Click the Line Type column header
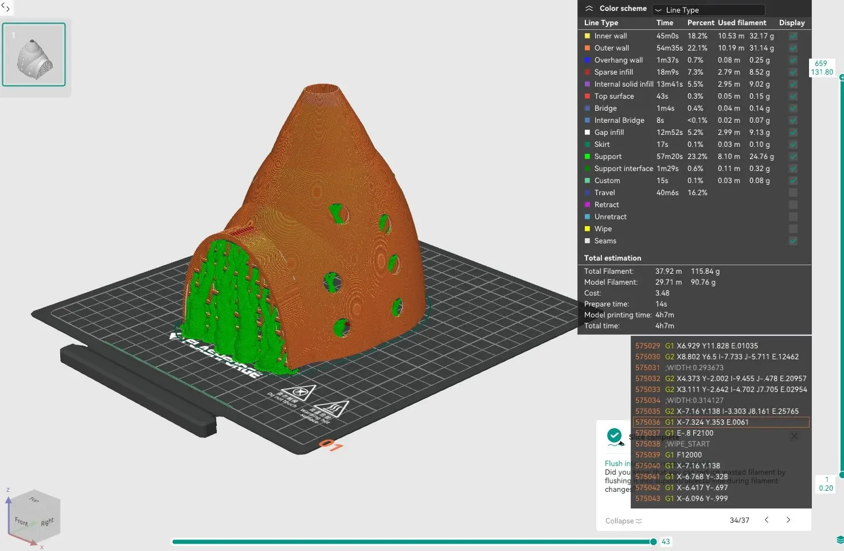The image size is (844, 551). pos(601,23)
